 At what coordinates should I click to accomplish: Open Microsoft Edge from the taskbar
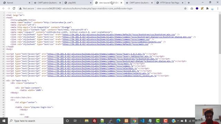point(118,121)
